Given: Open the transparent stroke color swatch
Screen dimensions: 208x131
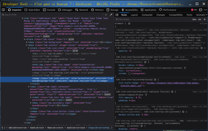Looking at the screenshot, I should click(x=129, y=74).
